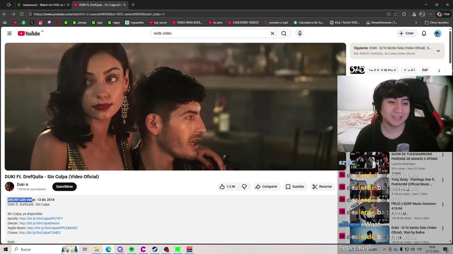Open options for FRIJO BZRP Music Sessions video

point(443,204)
